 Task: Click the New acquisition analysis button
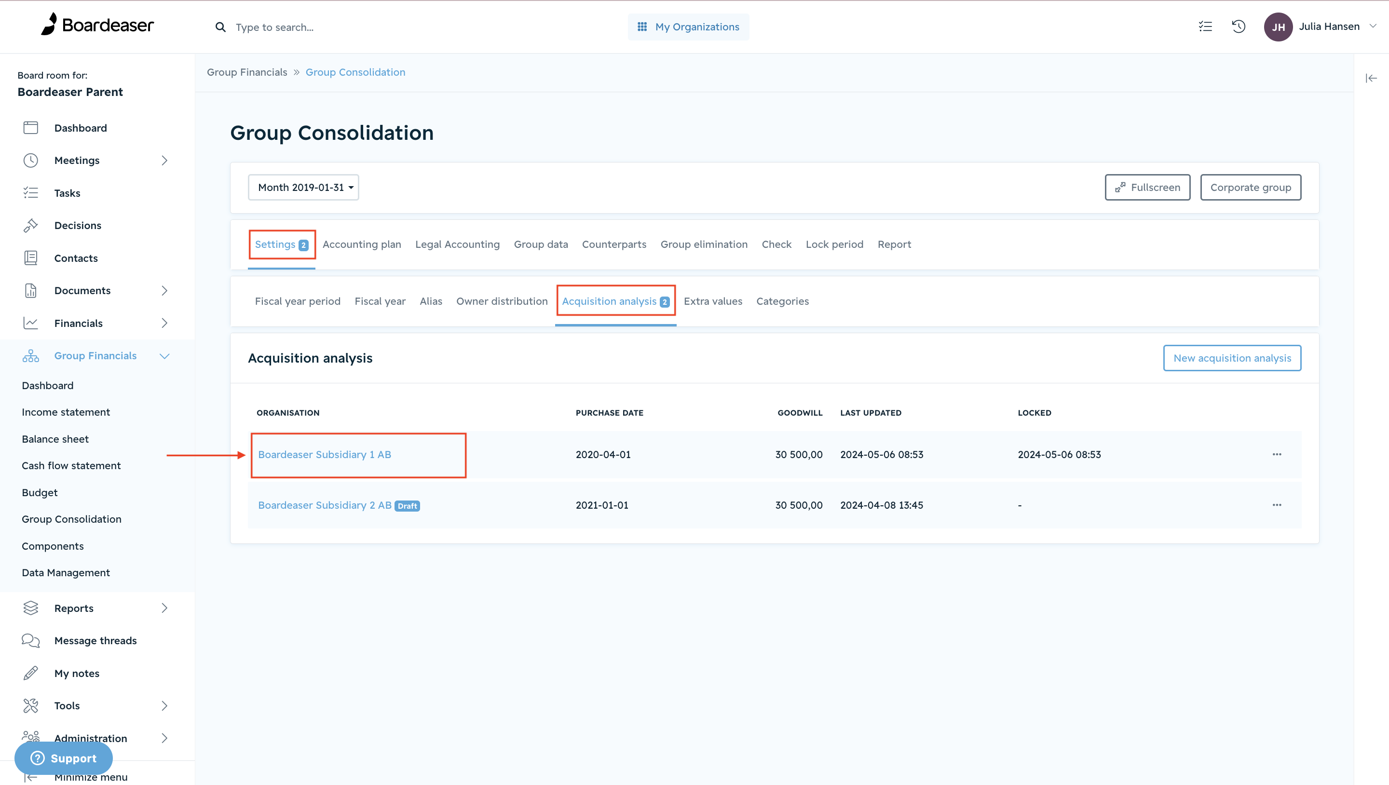[1232, 358]
